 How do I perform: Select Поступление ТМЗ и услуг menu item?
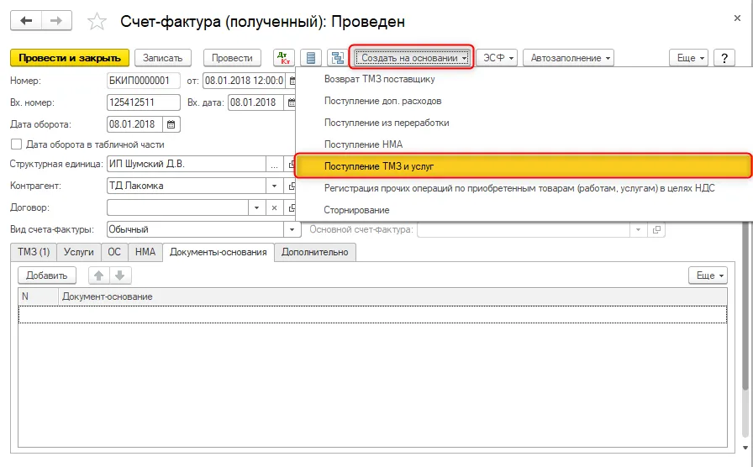coord(523,166)
